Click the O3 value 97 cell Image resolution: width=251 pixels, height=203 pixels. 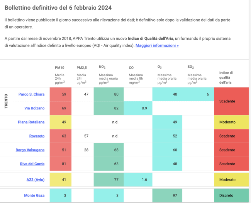[167, 195]
